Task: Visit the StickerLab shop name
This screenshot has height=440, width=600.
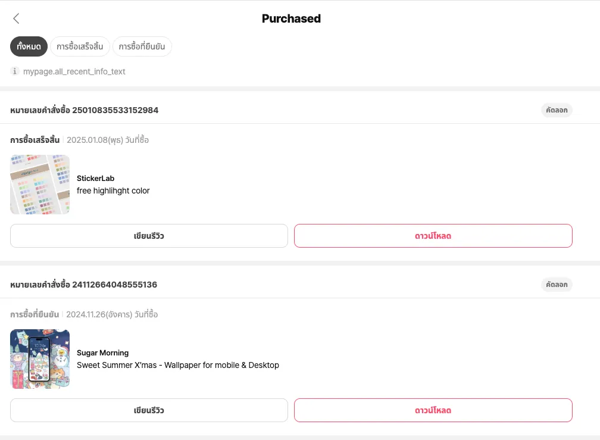Action: [95, 178]
